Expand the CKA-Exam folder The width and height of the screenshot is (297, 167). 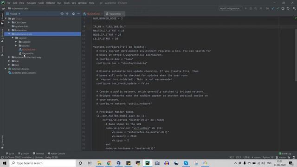pyautogui.click(x=9, y=22)
